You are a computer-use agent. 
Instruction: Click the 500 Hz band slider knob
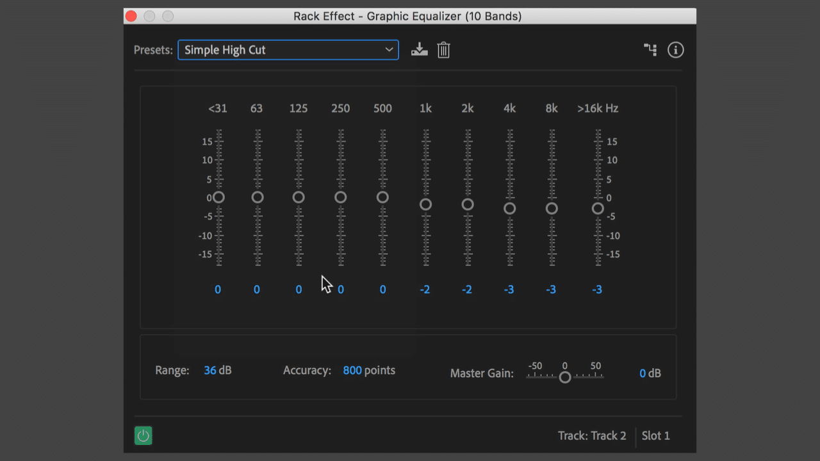coord(382,197)
